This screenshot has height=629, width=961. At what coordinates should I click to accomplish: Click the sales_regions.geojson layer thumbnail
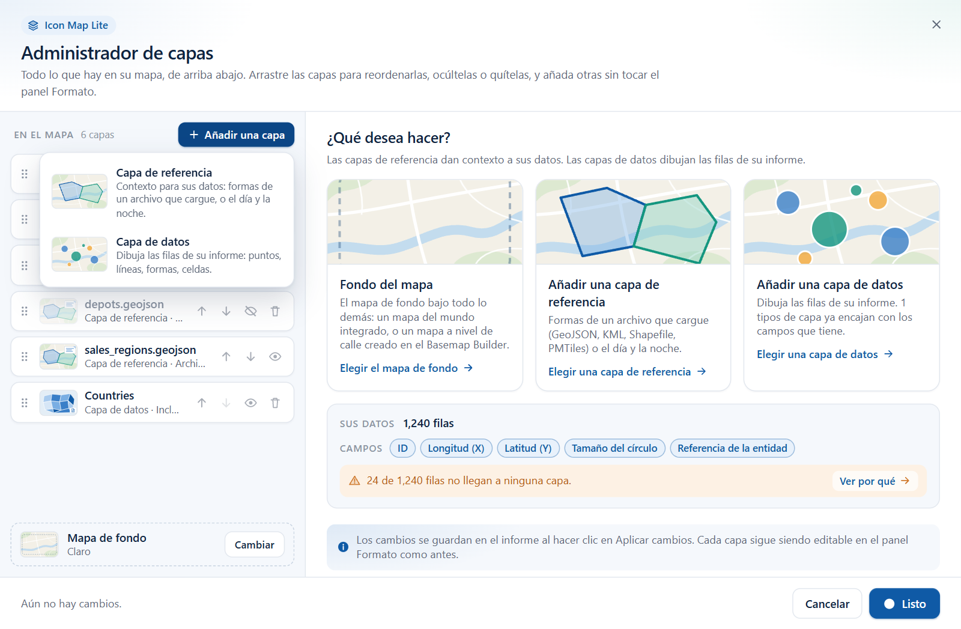[58, 357]
